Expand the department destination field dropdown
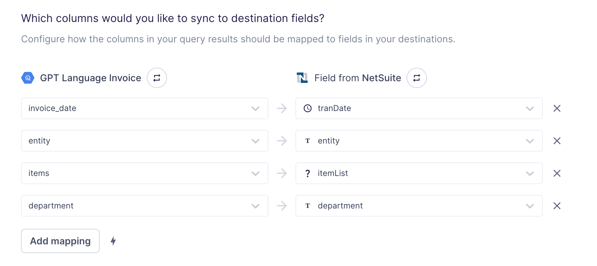The image size is (597, 266). click(419, 206)
